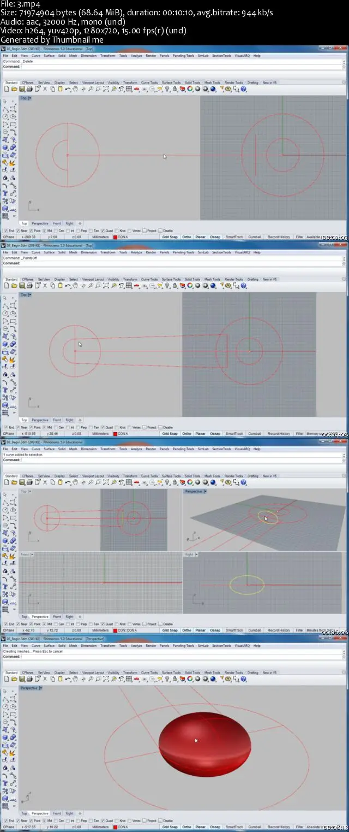Image resolution: width=349 pixels, height=832 pixels.
Task: Toggle Disable osnap checkbox in Creating meshes frame
Action: pos(160,821)
